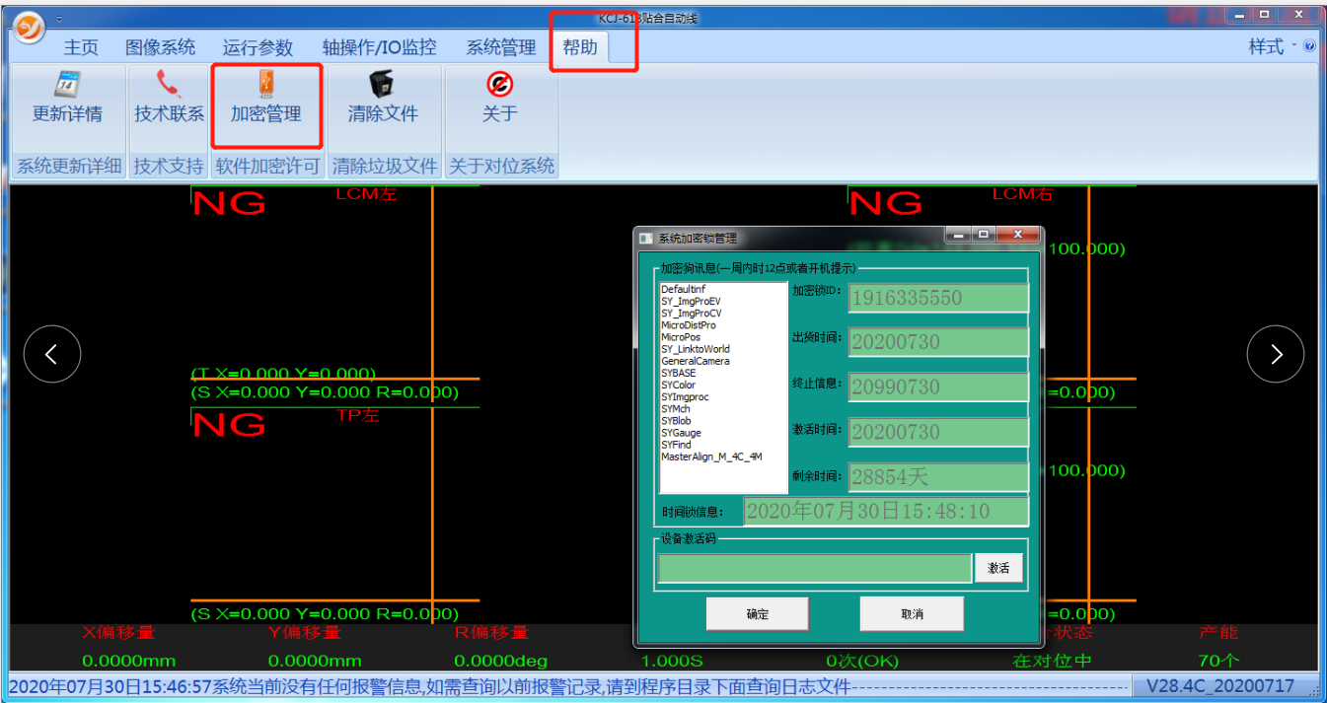Go to next view with right arrow
The height and width of the screenshot is (703, 1327).
point(1275,354)
